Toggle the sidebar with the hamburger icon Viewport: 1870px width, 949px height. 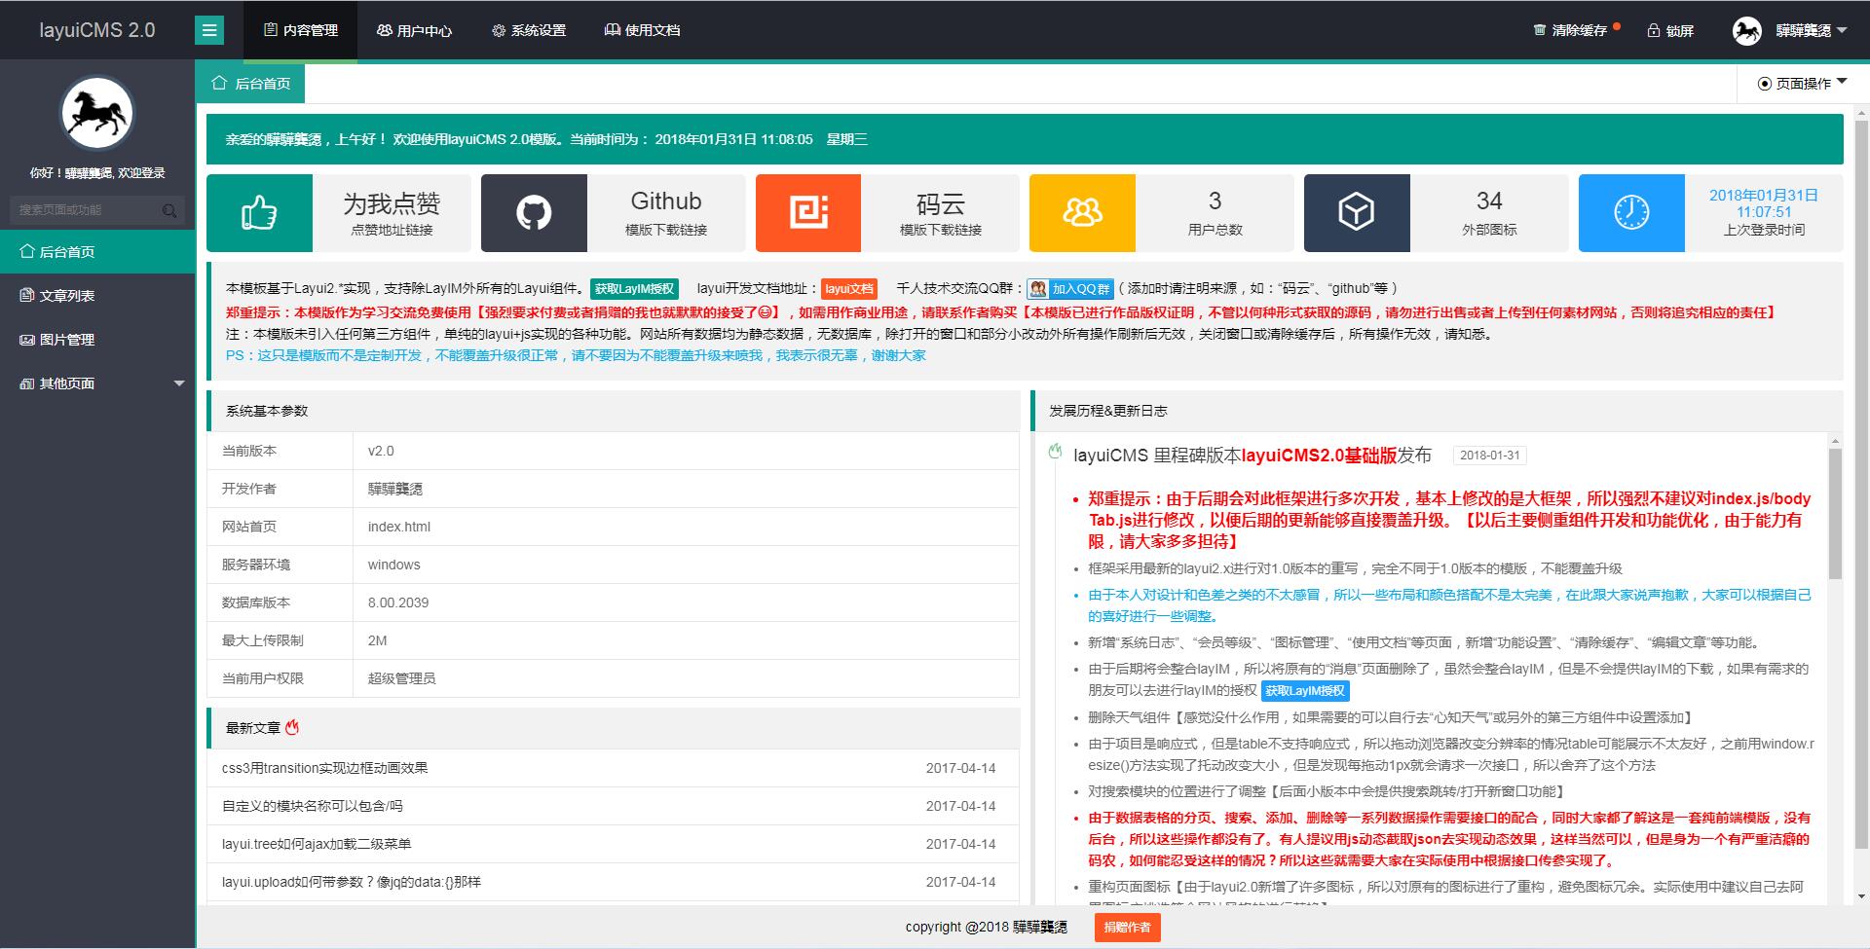[207, 30]
